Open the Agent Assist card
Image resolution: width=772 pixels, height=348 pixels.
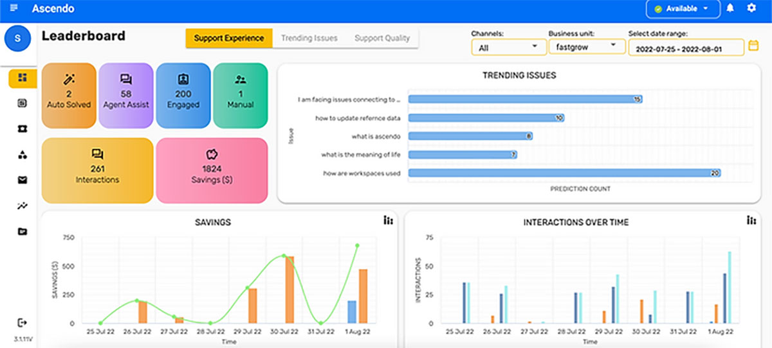(126, 95)
